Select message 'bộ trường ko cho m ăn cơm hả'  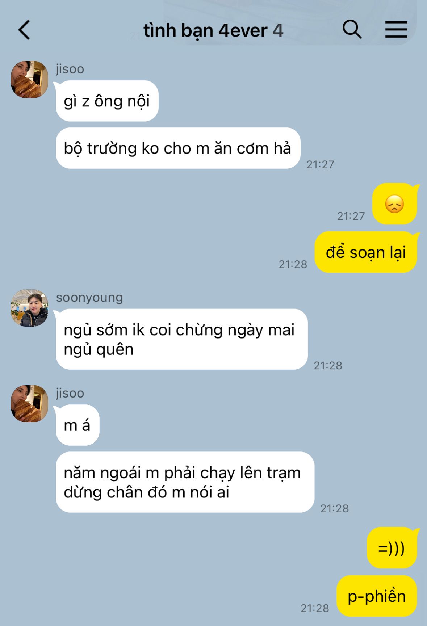click(x=178, y=148)
